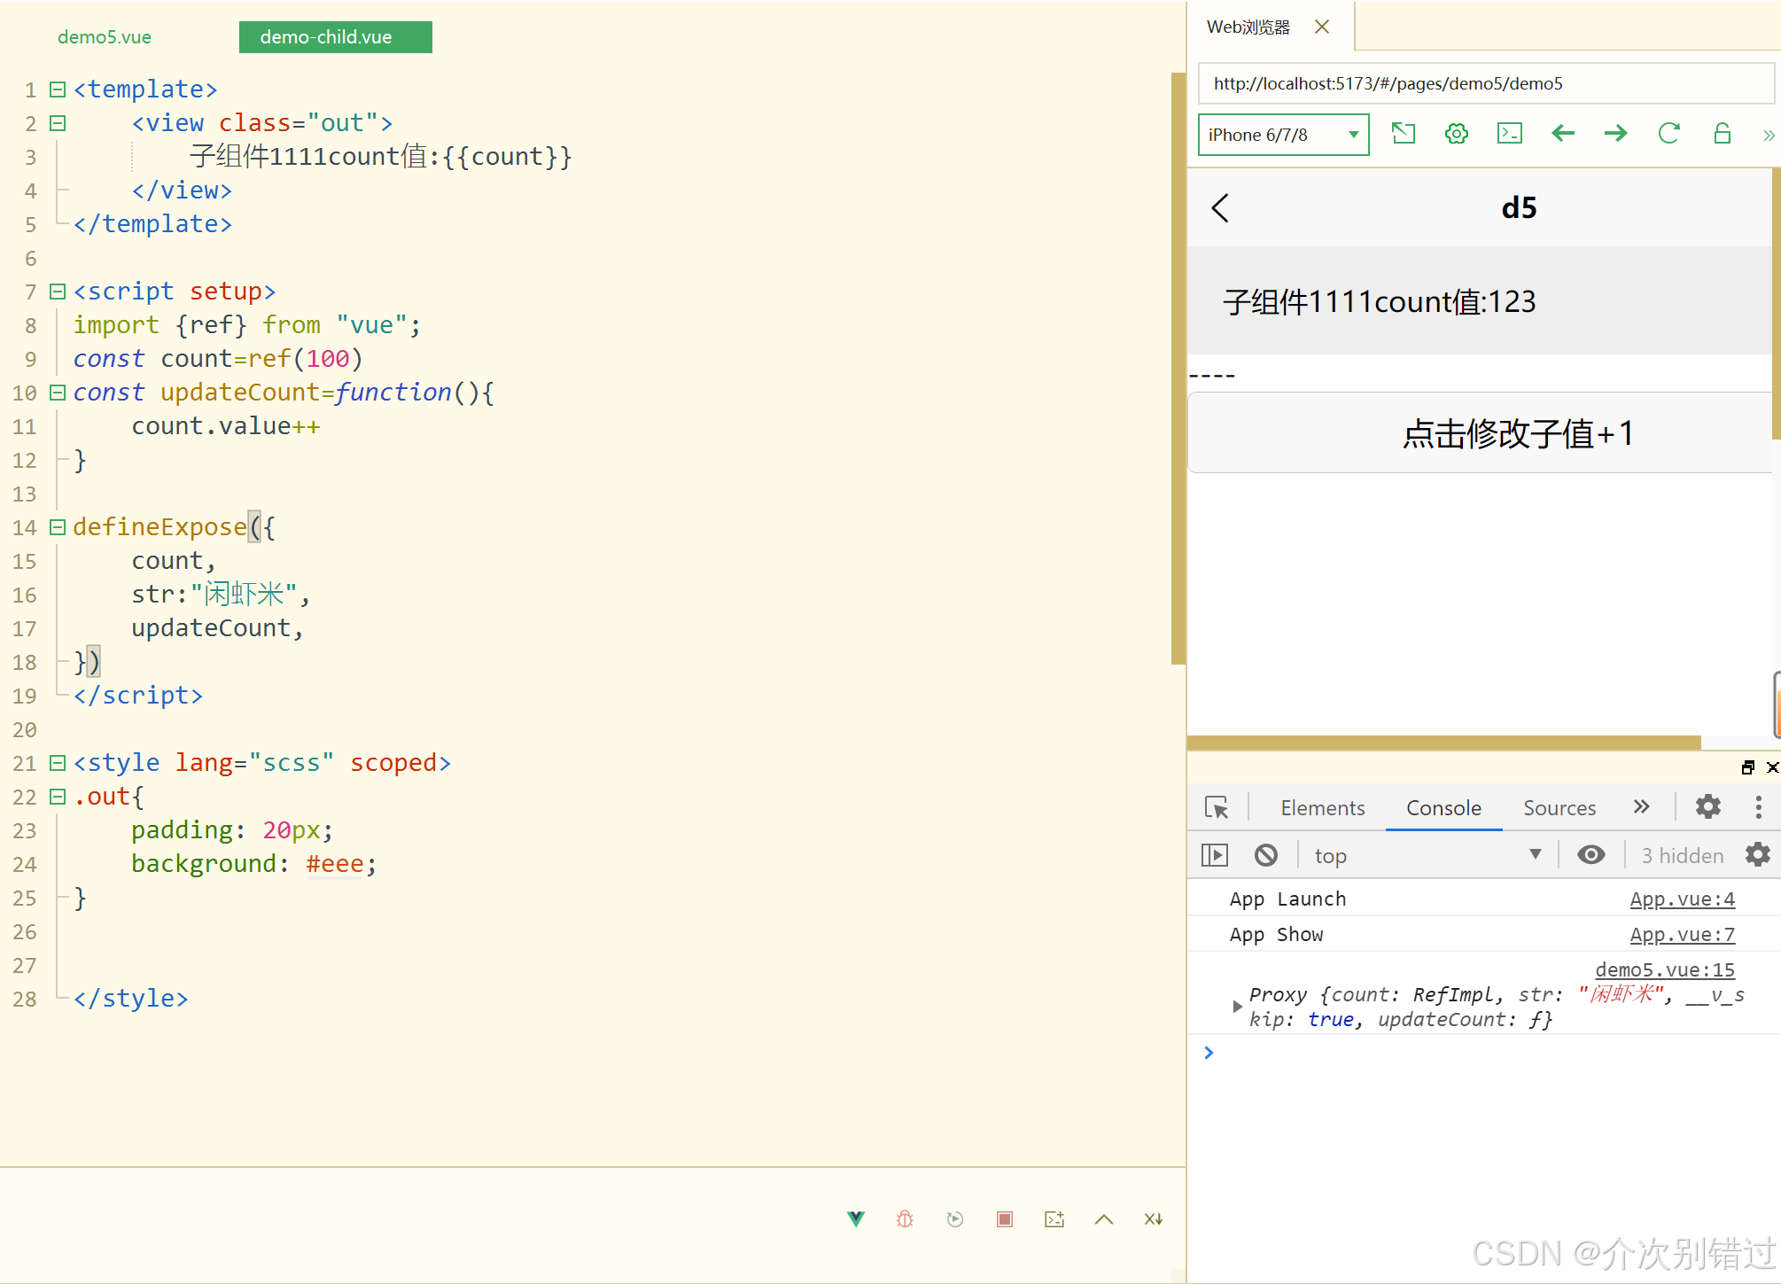This screenshot has height=1284, width=1781.
Task: Switch to the demo5.vue tab
Action: click(105, 37)
